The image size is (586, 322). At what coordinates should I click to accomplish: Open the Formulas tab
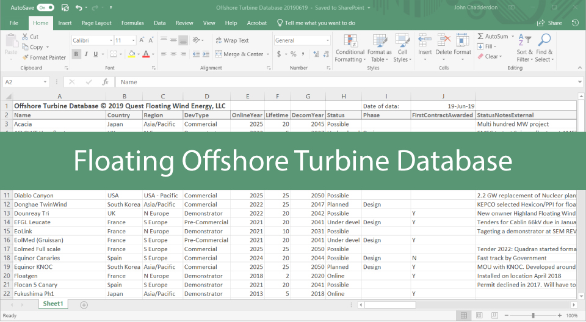click(x=132, y=23)
